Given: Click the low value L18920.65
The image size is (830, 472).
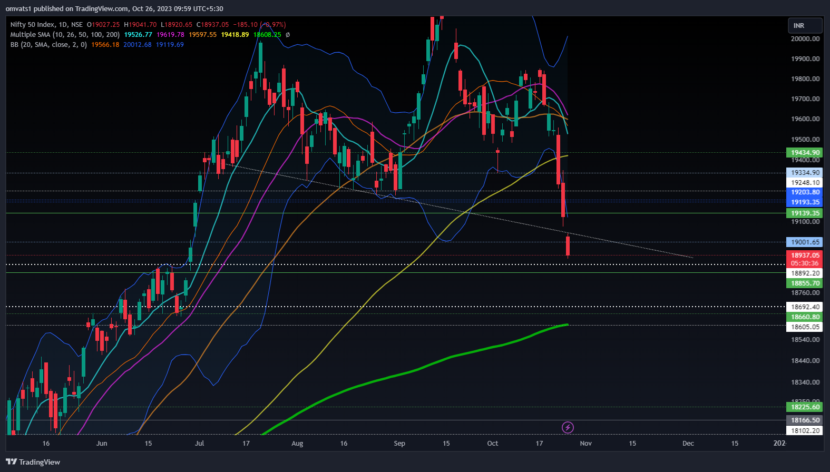Looking at the screenshot, I should tap(177, 25).
